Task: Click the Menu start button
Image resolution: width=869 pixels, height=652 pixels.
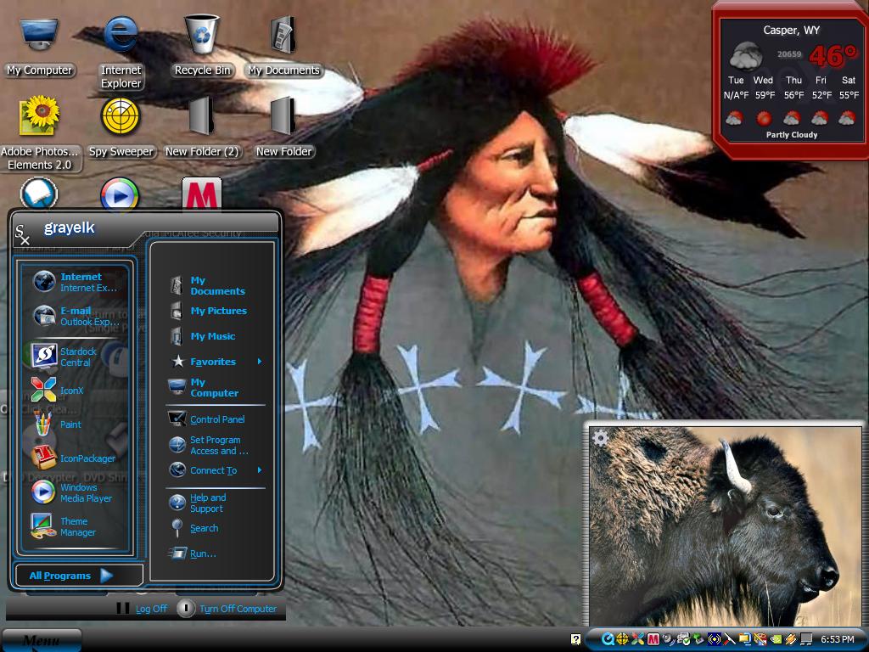Action: tap(42, 640)
